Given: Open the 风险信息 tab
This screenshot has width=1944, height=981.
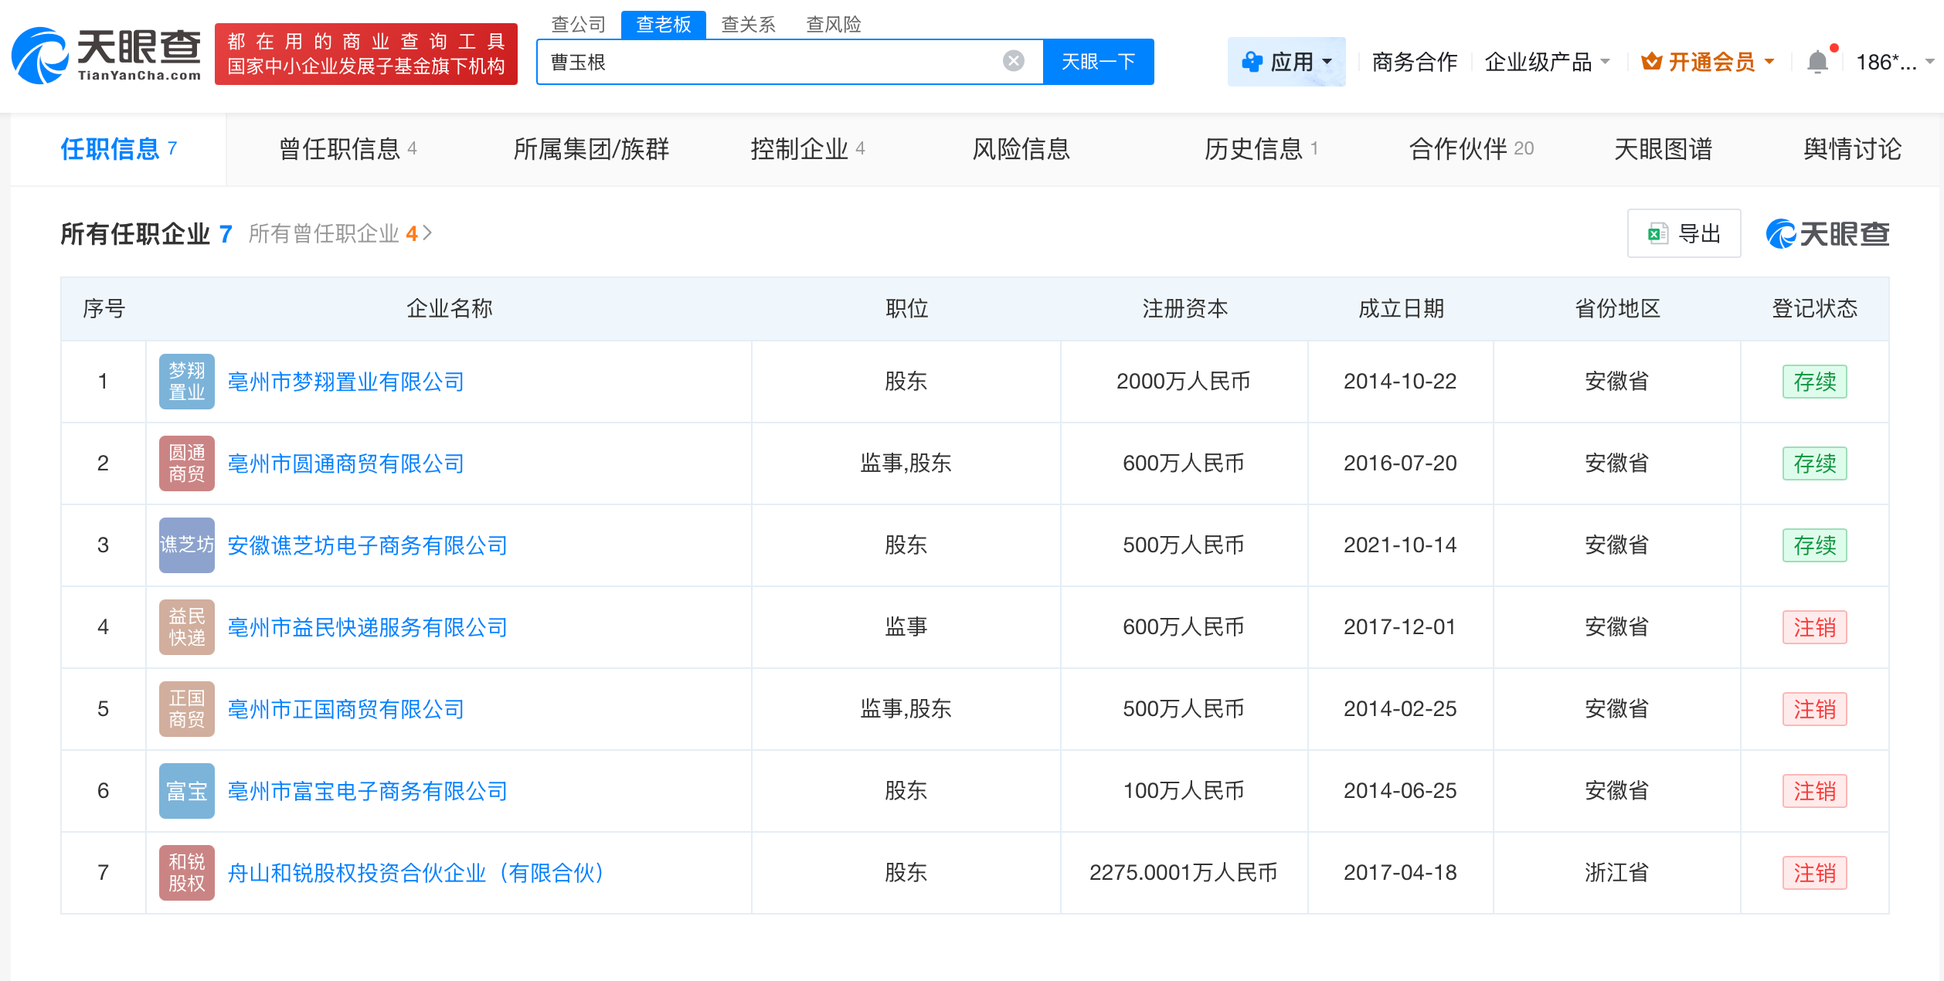Looking at the screenshot, I should (x=1021, y=149).
